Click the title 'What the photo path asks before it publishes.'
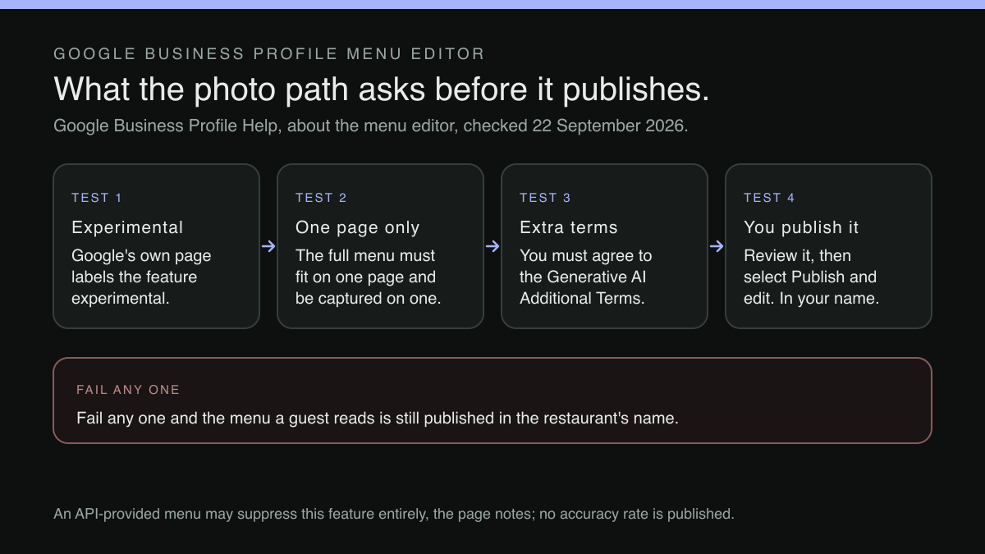The width and height of the screenshot is (985, 554). point(382,89)
